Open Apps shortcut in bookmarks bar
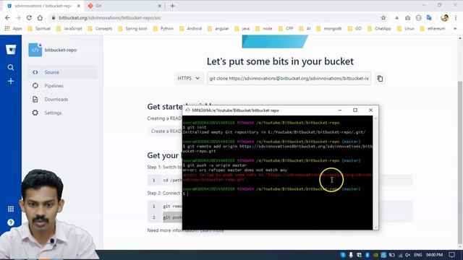463x260 pixels. [x=13, y=29]
